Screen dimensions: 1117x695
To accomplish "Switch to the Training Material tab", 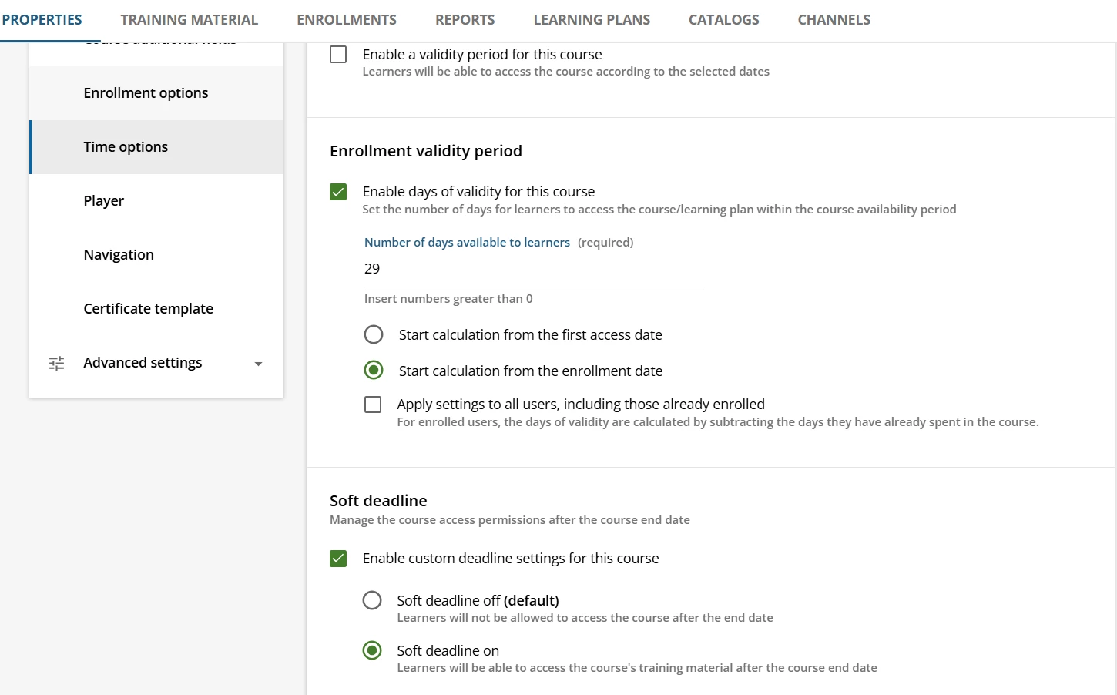I will point(190,20).
